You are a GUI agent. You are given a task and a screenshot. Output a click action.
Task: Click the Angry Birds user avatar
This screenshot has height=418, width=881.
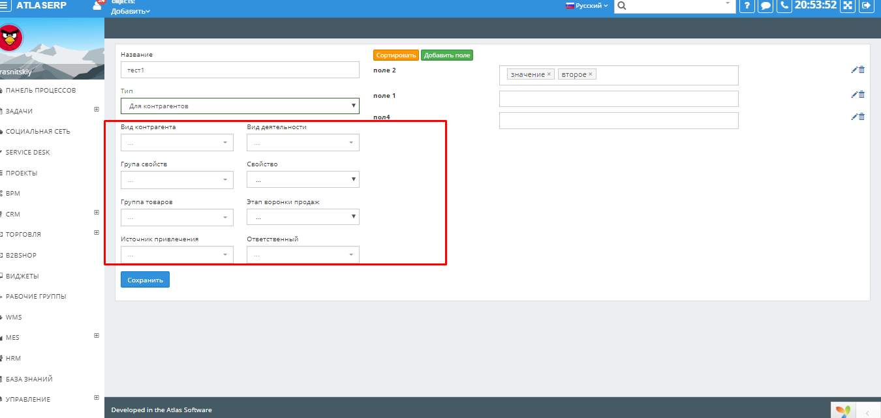coord(11,37)
